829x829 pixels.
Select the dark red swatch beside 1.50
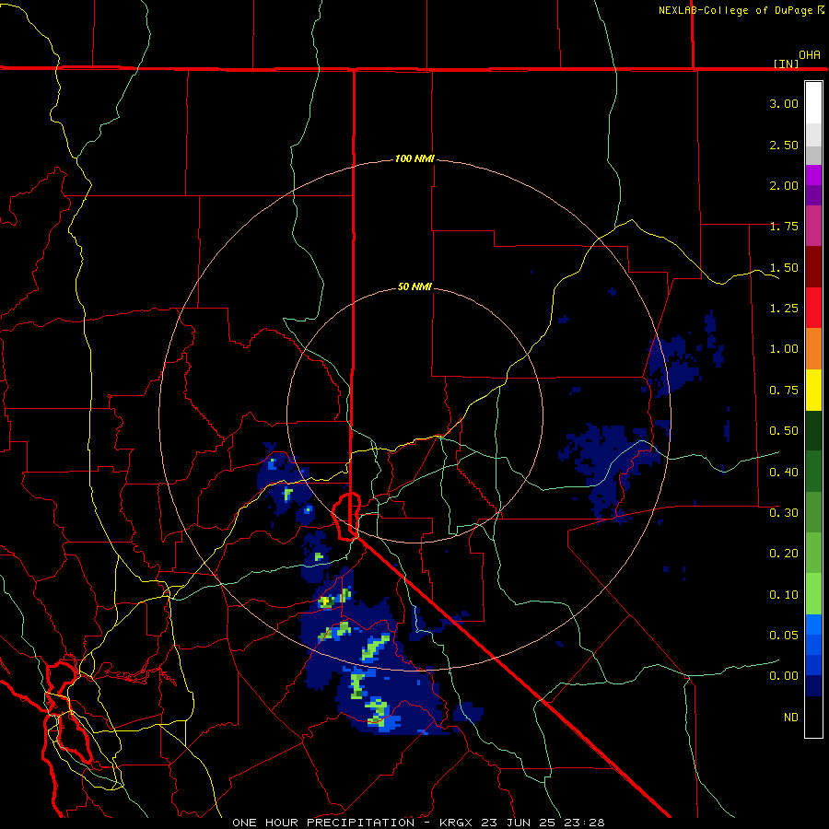813,267
